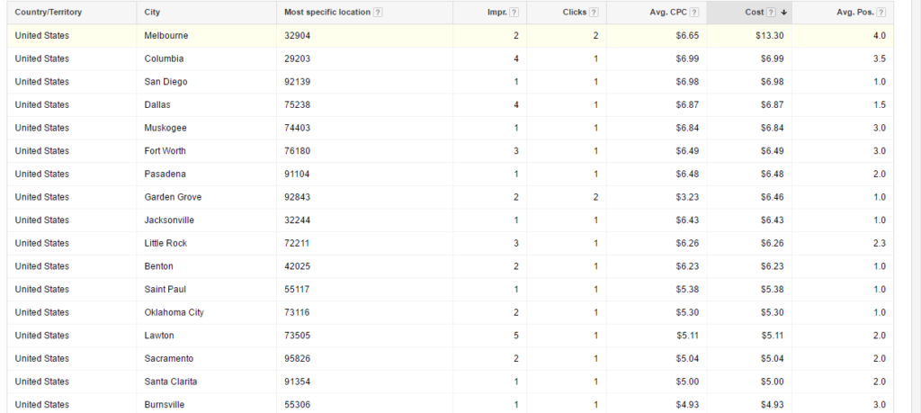
Task: Click the $13.30 cost value
Action: (769, 36)
